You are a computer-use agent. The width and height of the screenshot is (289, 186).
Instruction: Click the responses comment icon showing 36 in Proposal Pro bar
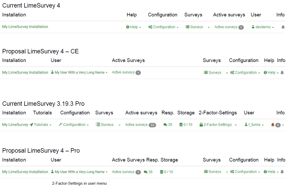[x=146, y=172]
